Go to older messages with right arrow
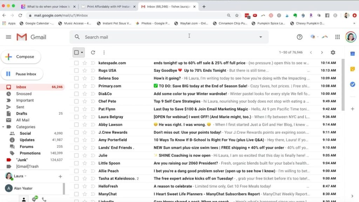 [322, 52]
